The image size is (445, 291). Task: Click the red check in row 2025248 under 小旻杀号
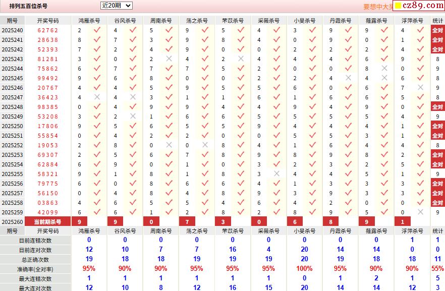[312, 106]
